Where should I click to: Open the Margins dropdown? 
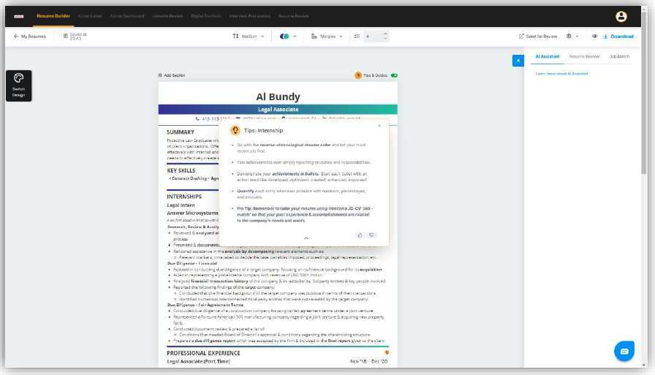326,36
